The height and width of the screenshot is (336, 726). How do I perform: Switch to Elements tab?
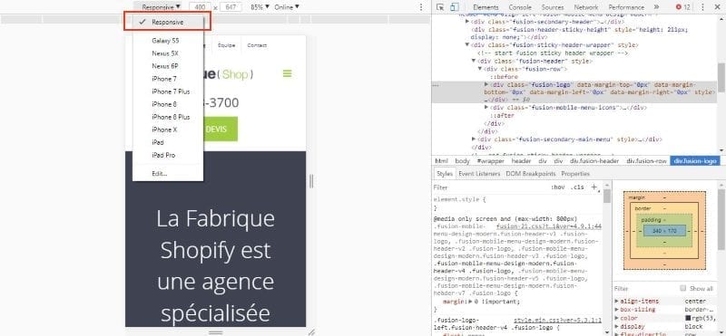click(486, 7)
